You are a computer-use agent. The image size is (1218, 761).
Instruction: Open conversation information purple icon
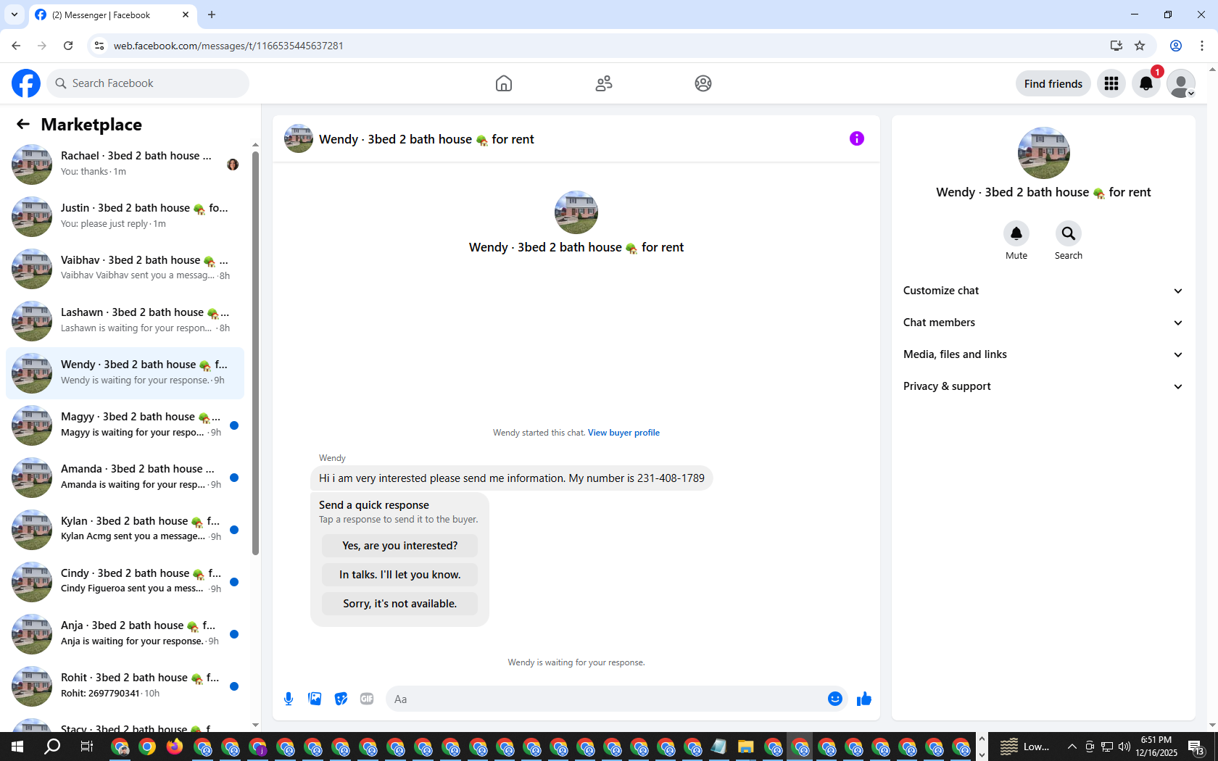[x=857, y=138]
